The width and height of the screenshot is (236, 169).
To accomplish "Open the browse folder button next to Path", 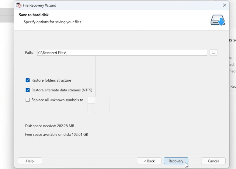I will coord(213,53).
